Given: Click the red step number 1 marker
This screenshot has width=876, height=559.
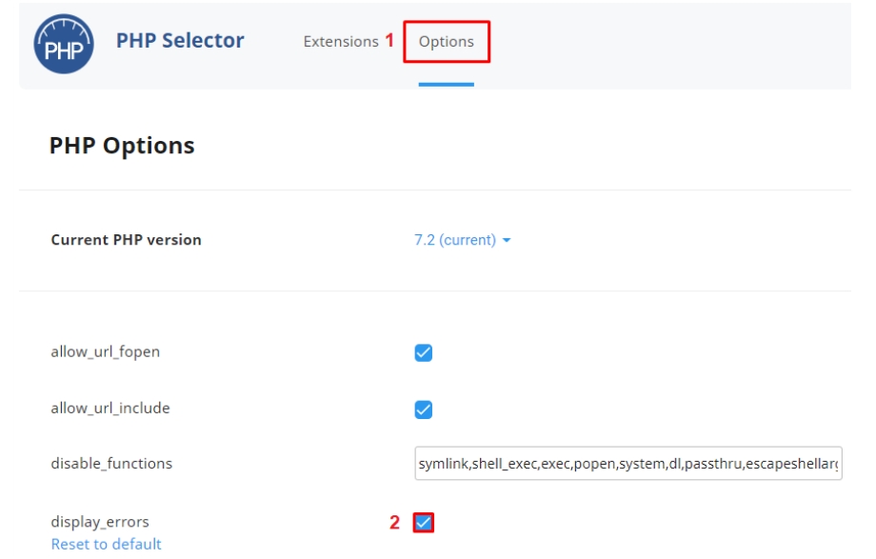Looking at the screenshot, I should coord(388,41).
